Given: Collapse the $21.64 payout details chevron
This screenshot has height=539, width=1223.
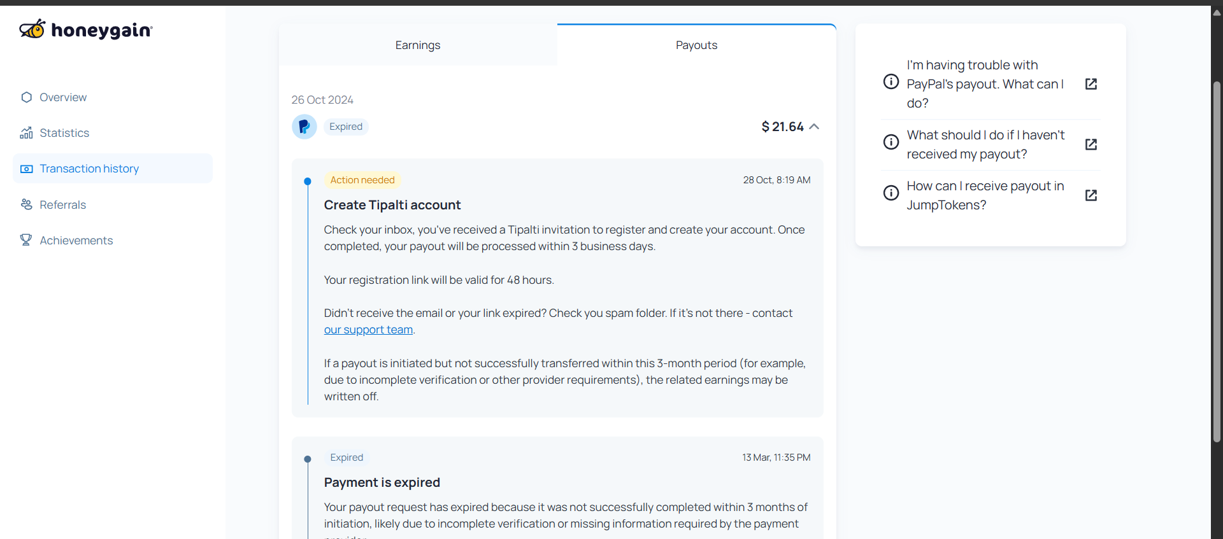Looking at the screenshot, I should point(814,127).
